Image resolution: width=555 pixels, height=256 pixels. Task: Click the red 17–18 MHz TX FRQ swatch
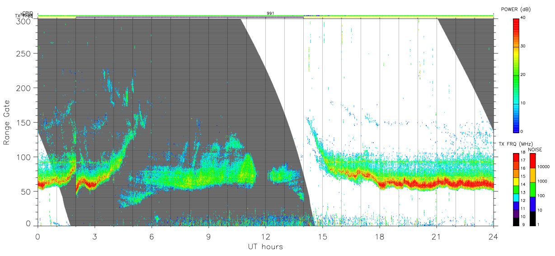(516, 156)
